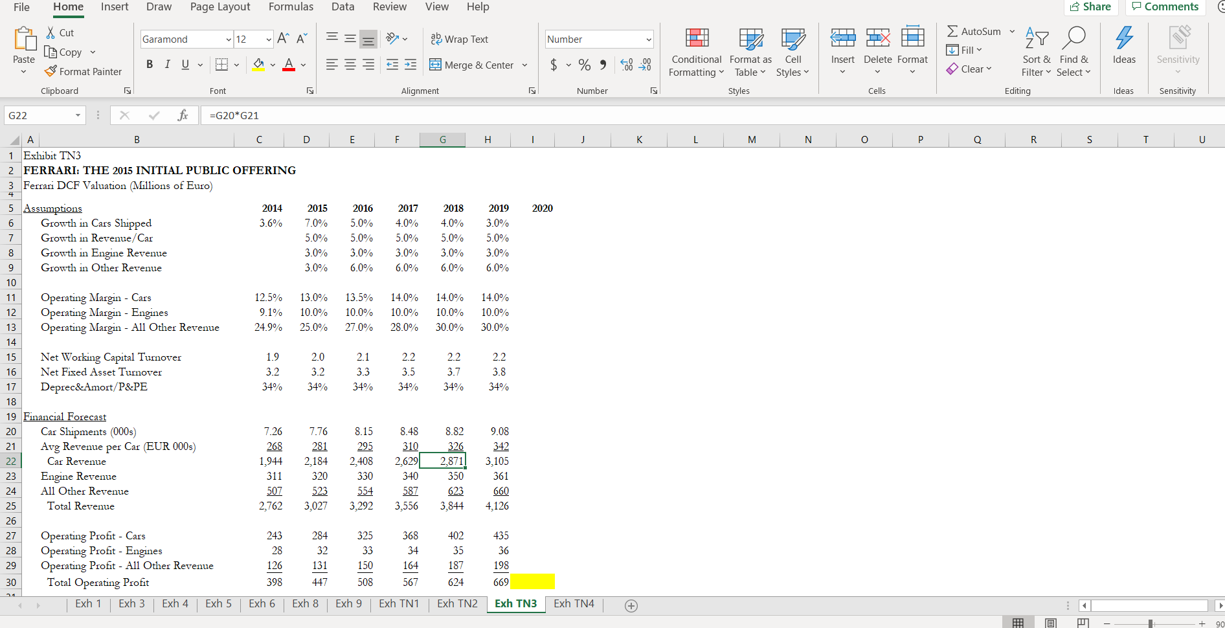The image size is (1225, 628).
Task: Toggle Bold formatting
Action: click(x=150, y=64)
